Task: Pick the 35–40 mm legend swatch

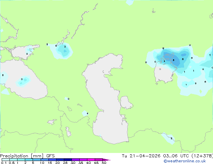Action: 83,160
